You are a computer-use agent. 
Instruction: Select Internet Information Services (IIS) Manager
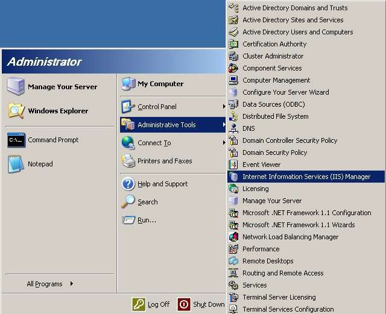[306, 177]
